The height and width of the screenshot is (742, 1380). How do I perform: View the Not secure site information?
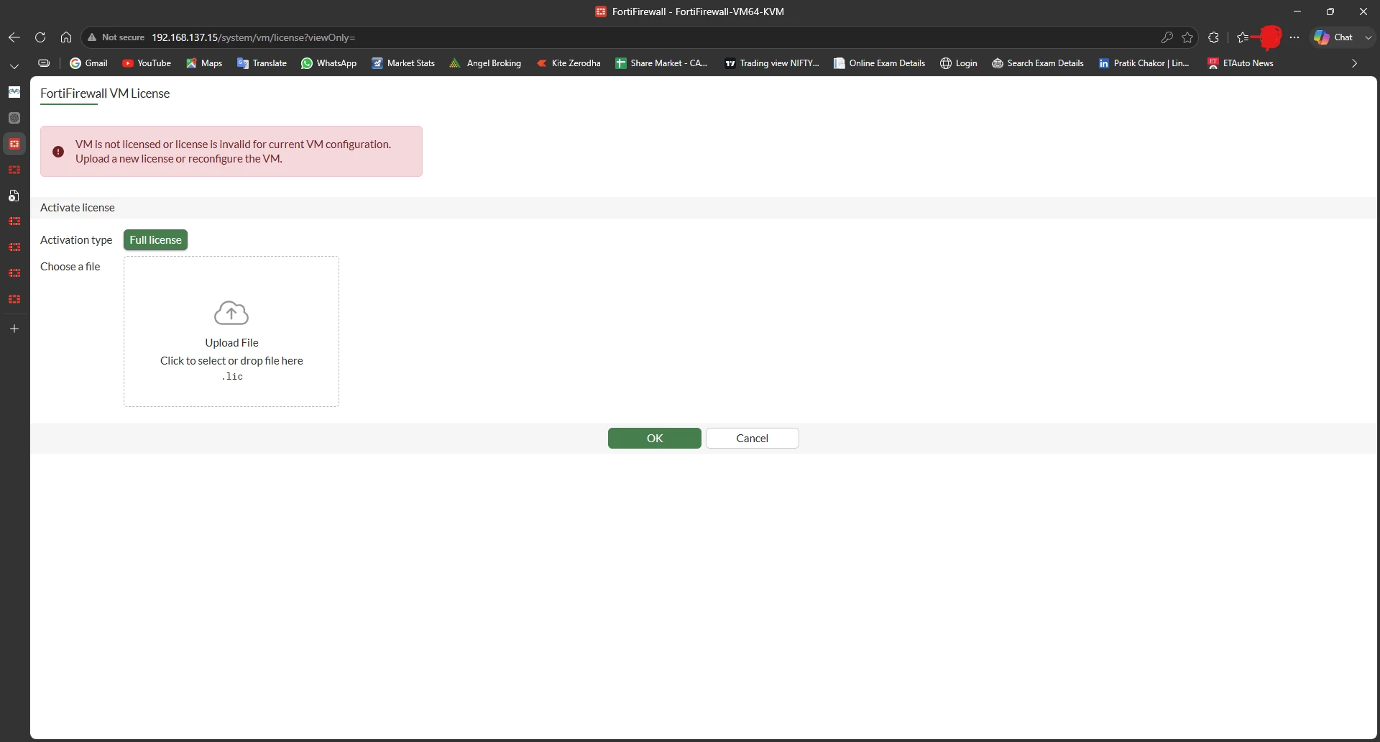pyautogui.click(x=116, y=37)
